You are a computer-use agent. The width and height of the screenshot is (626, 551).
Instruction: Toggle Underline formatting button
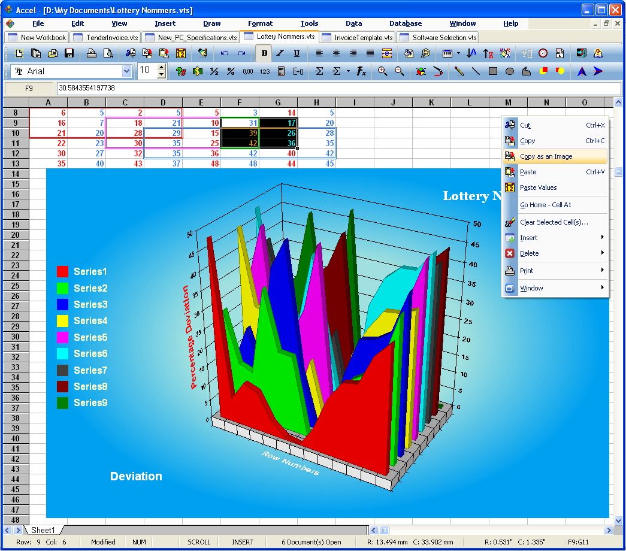tap(296, 53)
